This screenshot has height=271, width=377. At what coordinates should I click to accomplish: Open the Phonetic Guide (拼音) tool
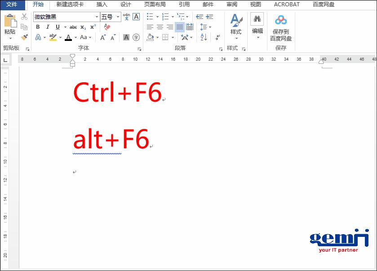(126, 17)
